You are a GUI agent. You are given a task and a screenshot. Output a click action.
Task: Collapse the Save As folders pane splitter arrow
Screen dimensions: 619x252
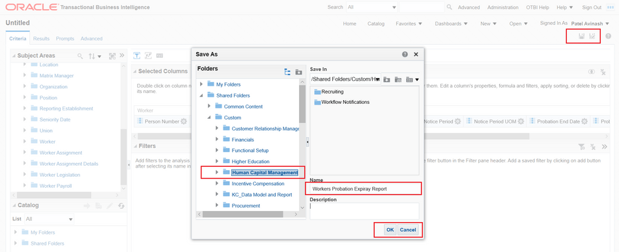[x=308, y=142]
